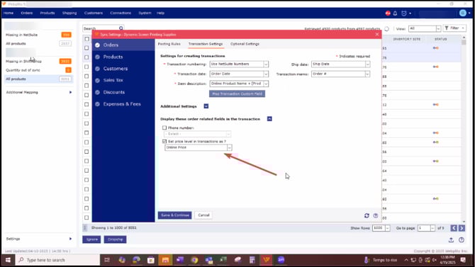
Task: Open the Shipping menu
Action: click(x=69, y=13)
